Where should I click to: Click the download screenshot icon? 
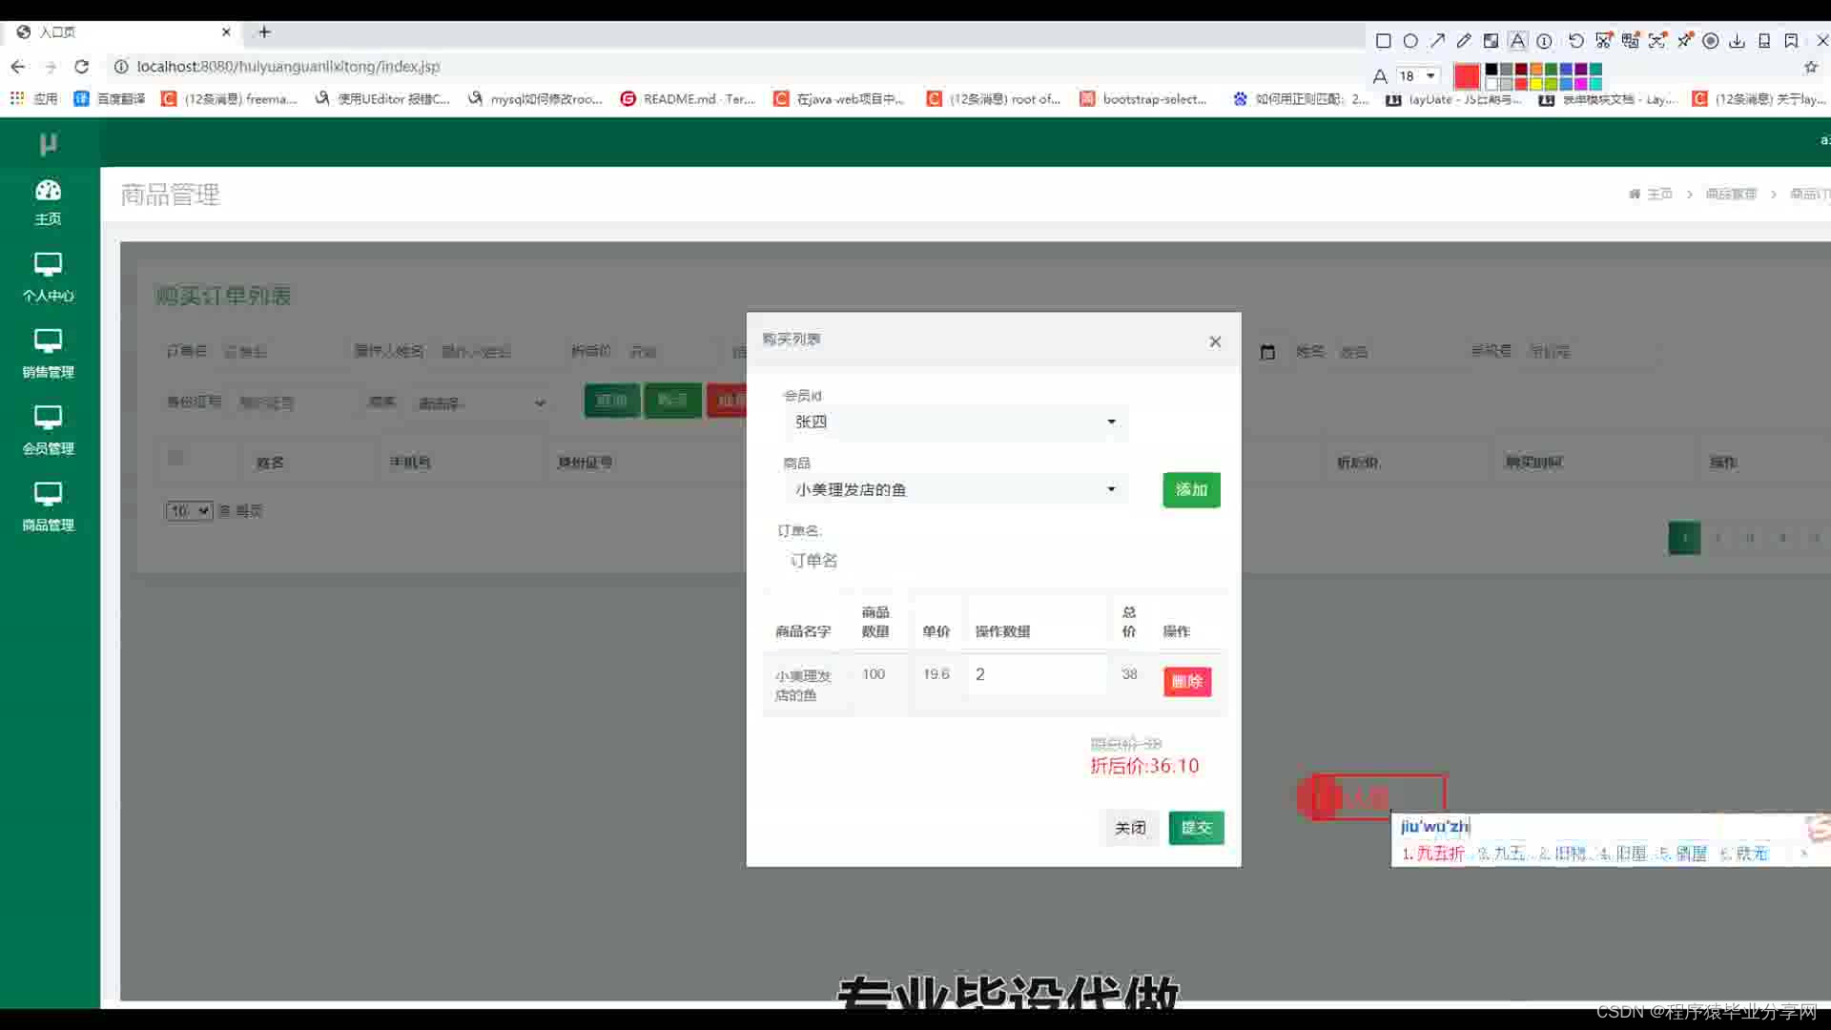(1737, 41)
